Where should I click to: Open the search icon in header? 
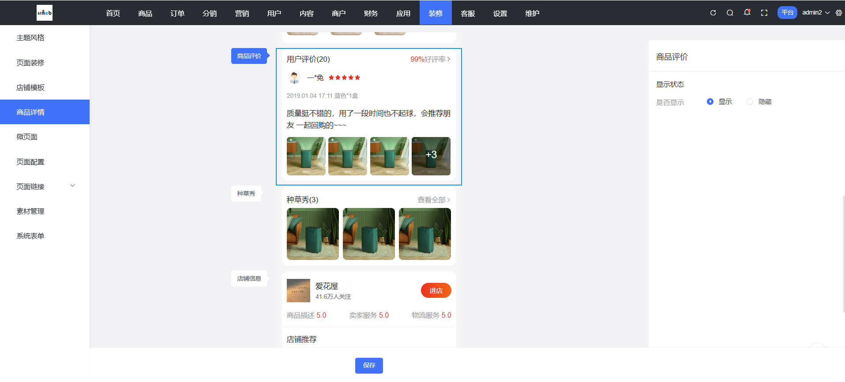pos(730,13)
